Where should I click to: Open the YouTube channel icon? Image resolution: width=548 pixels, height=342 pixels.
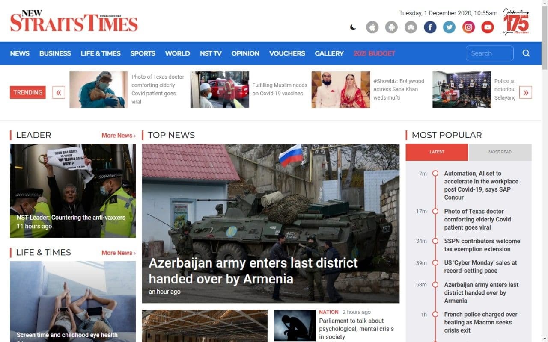point(488,27)
